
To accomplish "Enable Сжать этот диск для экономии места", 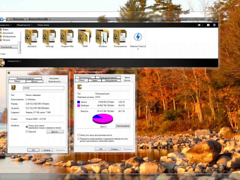I will (78, 135).
